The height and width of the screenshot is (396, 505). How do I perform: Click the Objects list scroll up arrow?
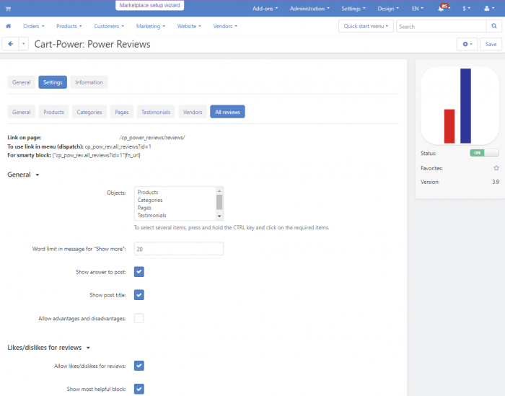[x=219, y=191]
